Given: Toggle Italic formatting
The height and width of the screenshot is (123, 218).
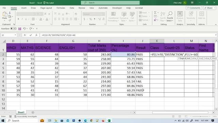Looking at the screenshot, I should 22,19.
